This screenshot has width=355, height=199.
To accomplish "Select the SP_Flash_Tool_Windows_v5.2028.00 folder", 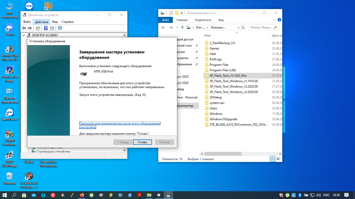I will click(x=233, y=92).
